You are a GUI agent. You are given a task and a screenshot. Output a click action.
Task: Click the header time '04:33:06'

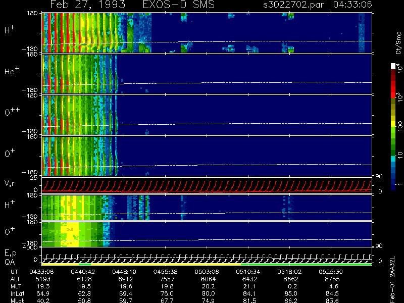pyautogui.click(x=352, y=5)
